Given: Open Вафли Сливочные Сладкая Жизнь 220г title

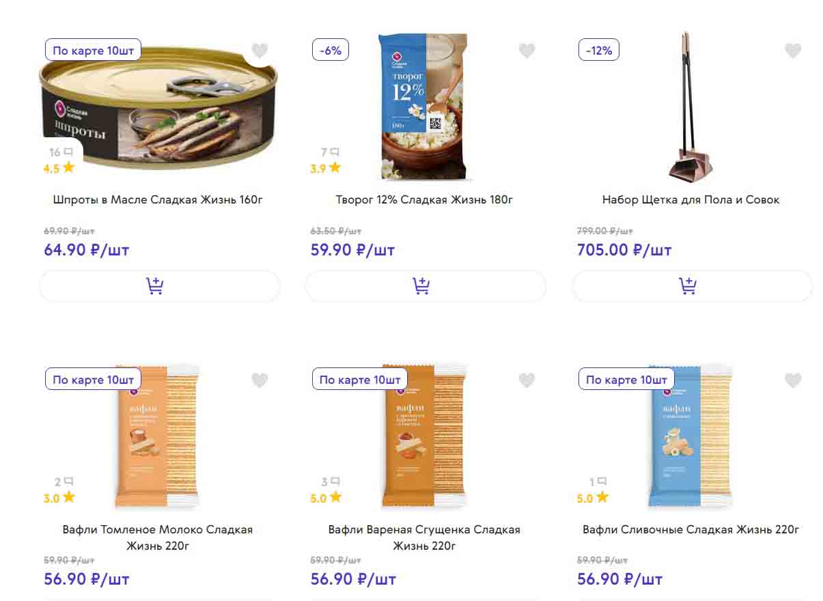Looking at the screenshot, I should pos(691,529).
